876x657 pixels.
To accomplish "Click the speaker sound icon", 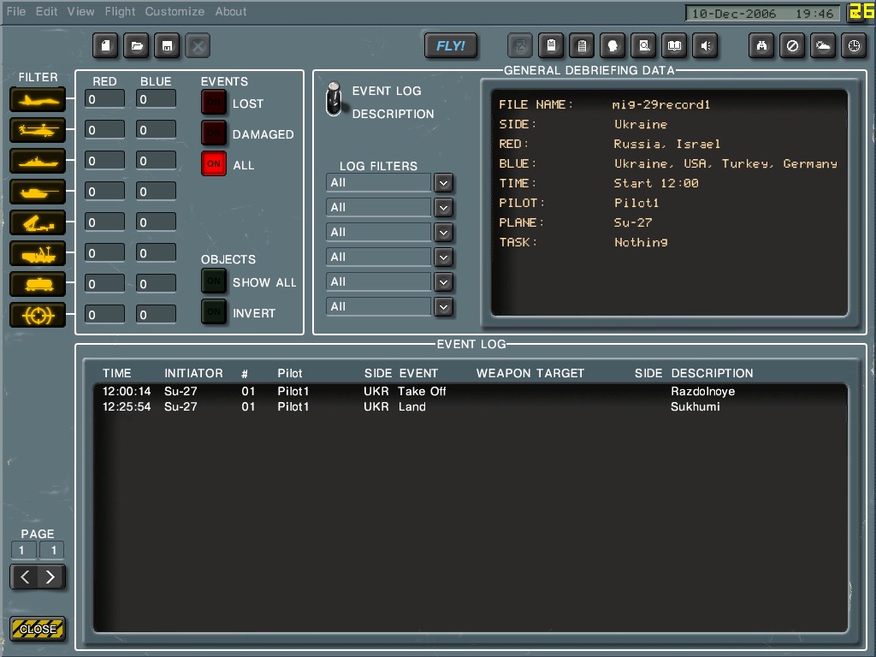I will click(x=706, y=46).
